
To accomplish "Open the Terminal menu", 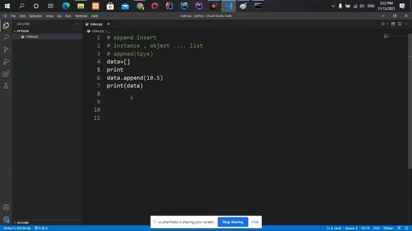I will point(81,16).
